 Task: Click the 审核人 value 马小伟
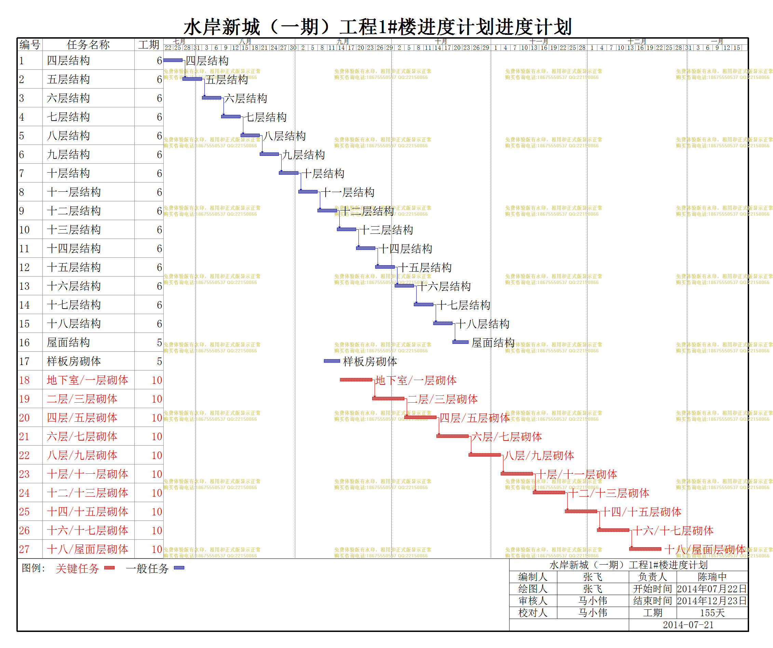(593, 600)
